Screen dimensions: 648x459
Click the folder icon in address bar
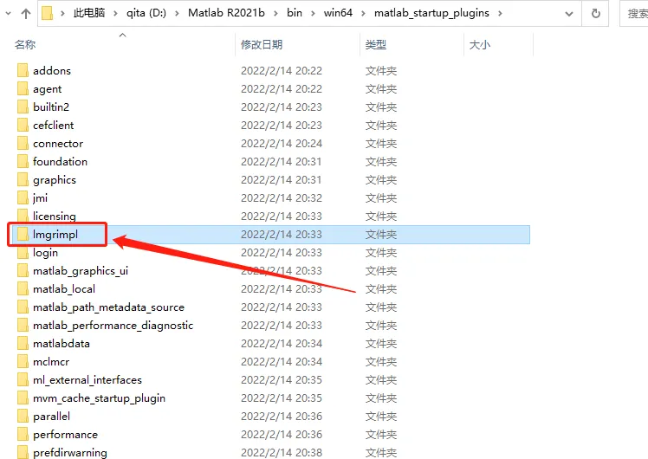(47, 13)
